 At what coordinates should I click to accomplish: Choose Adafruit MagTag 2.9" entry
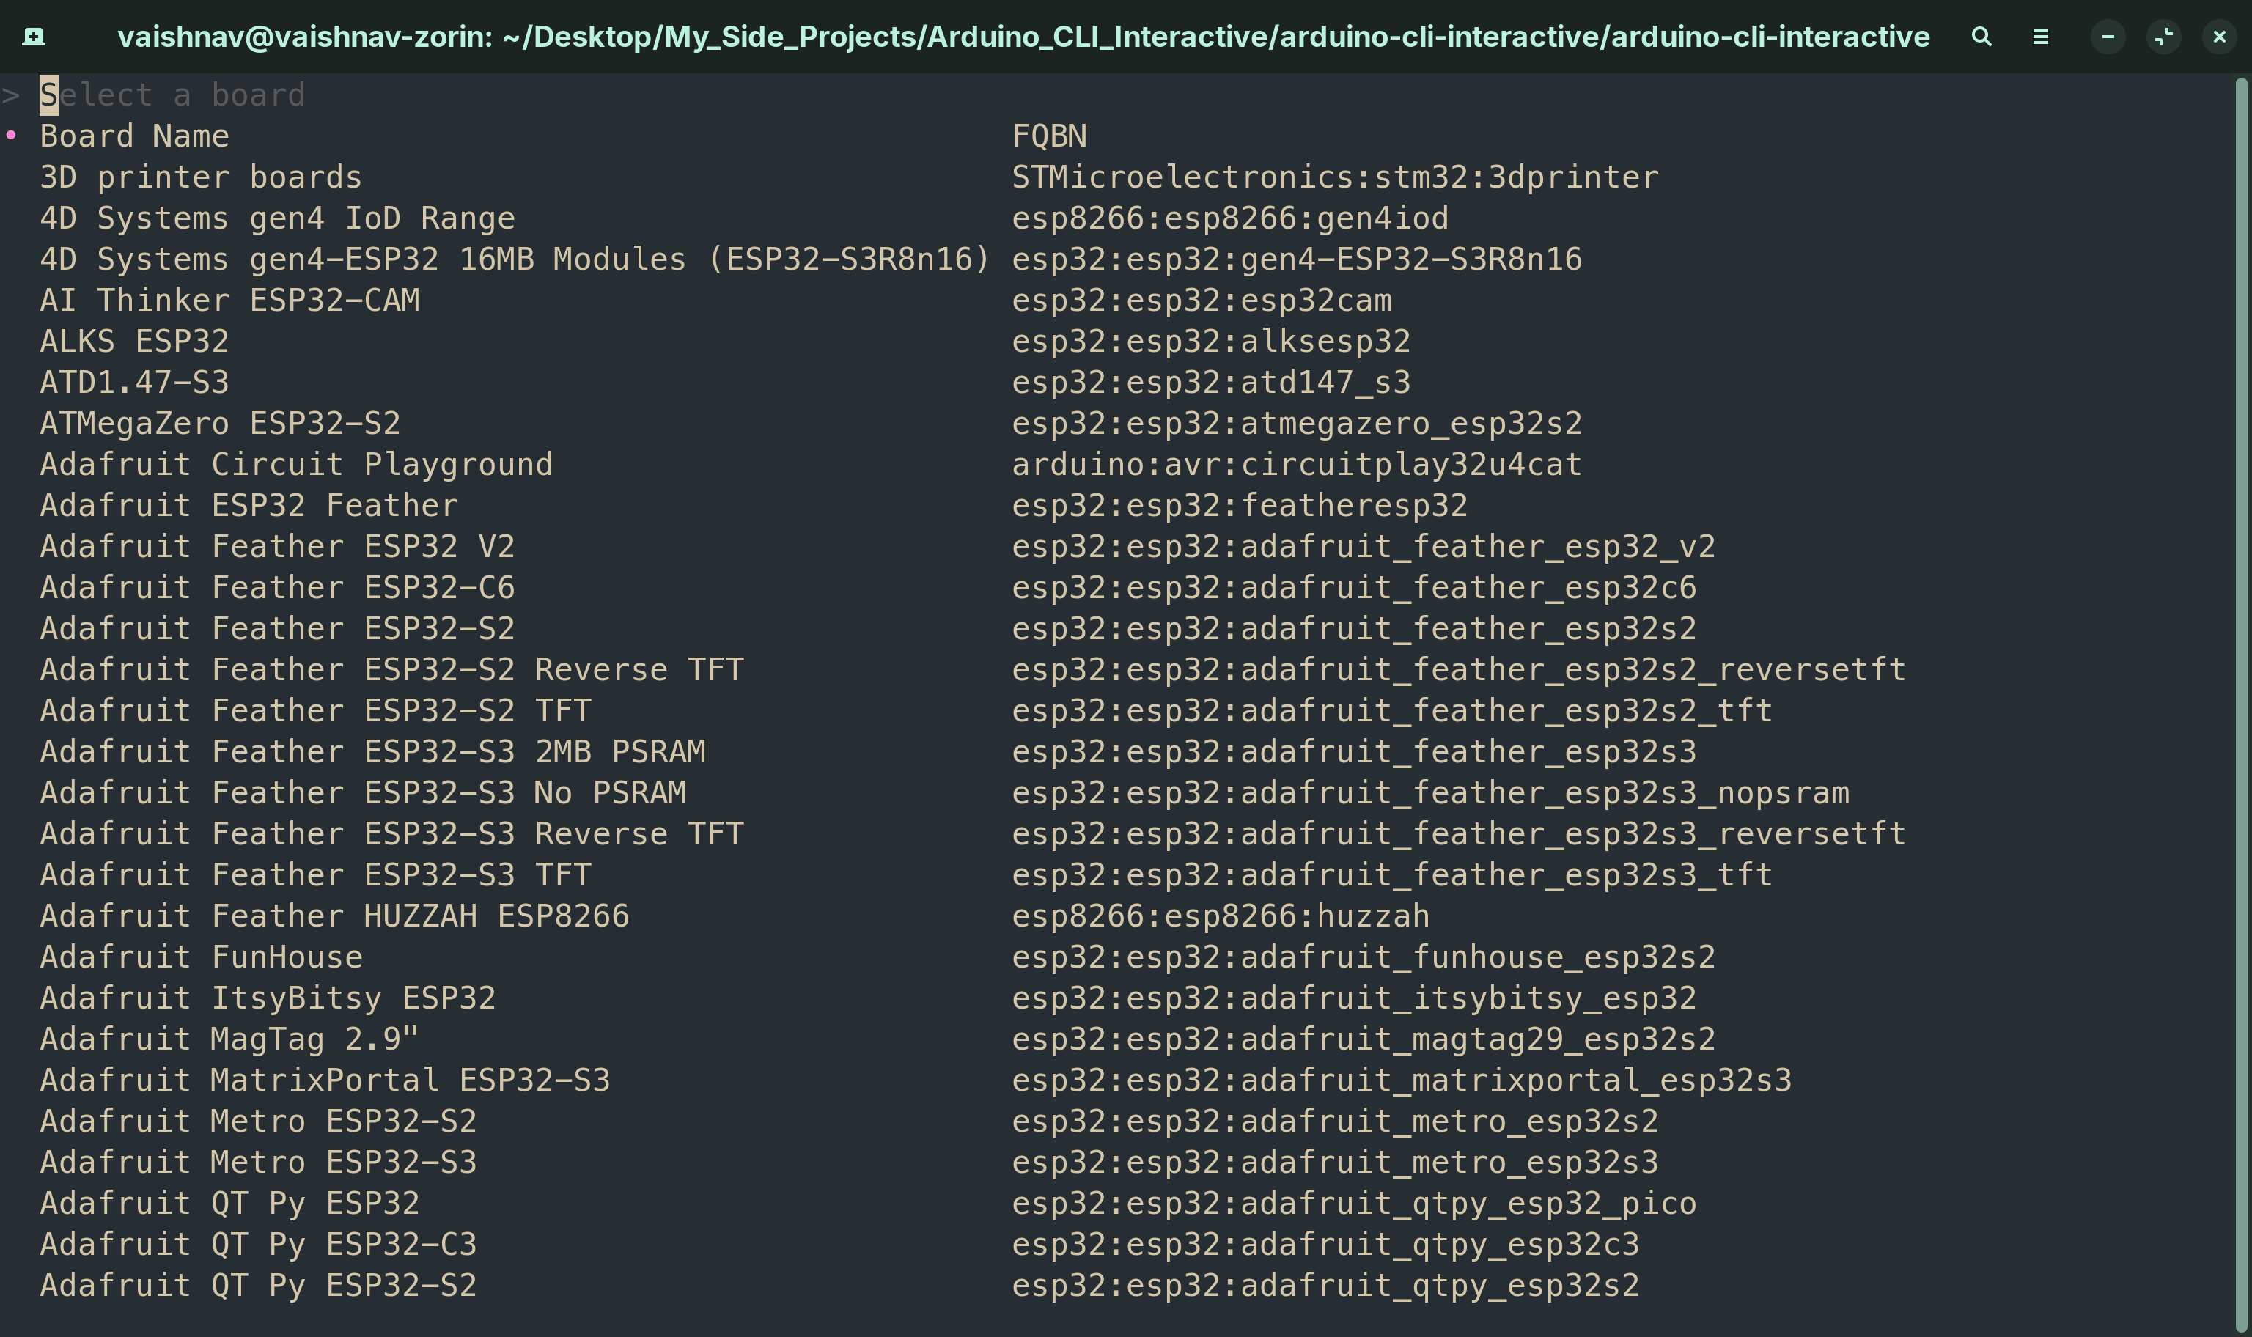(877, 1039)
